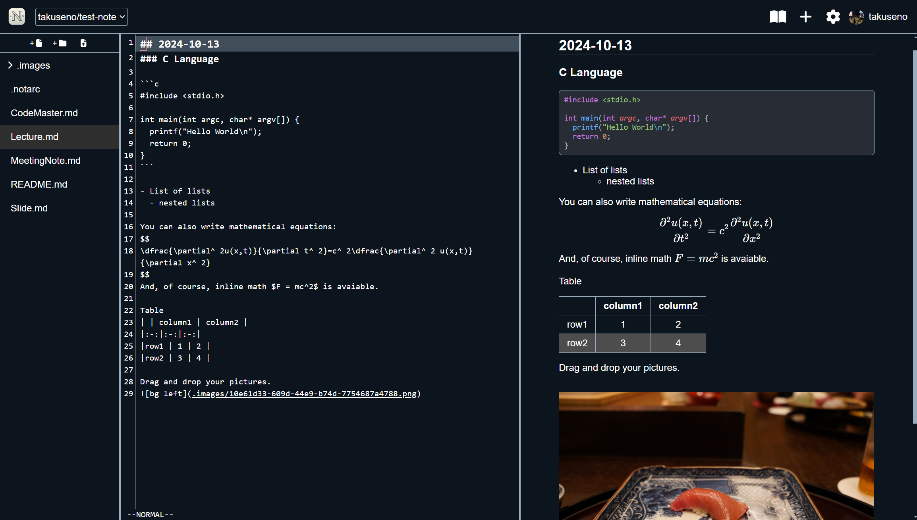Click 'nested lists' bullet in preview

pos(630,181)
